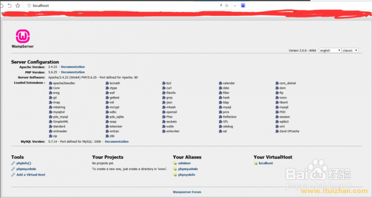Click the folder icon beside adminer alias
The width and height of the screenshot is (372, 198).
175,163
